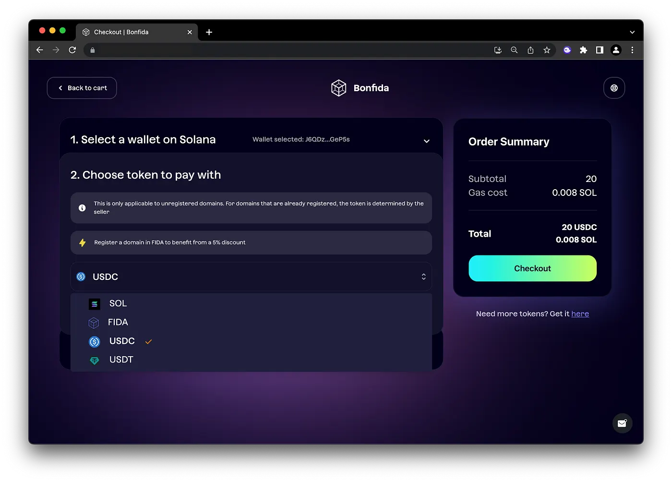Bookmark this page with the star icon
Image resolution: width=672 pixels, height=482 pixels.
[x=547, y=50]
